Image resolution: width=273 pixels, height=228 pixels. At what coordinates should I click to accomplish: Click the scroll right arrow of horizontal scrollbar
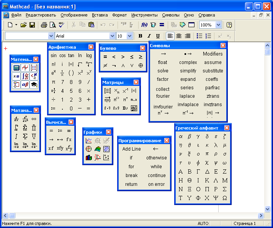(261, 216)
